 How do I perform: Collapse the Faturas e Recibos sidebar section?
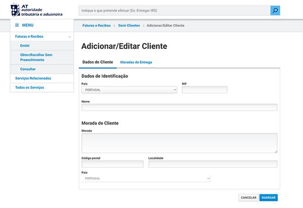point(69,37)
